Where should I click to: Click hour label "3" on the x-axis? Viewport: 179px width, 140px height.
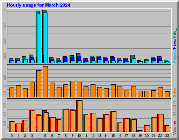[x=32, y=136]
